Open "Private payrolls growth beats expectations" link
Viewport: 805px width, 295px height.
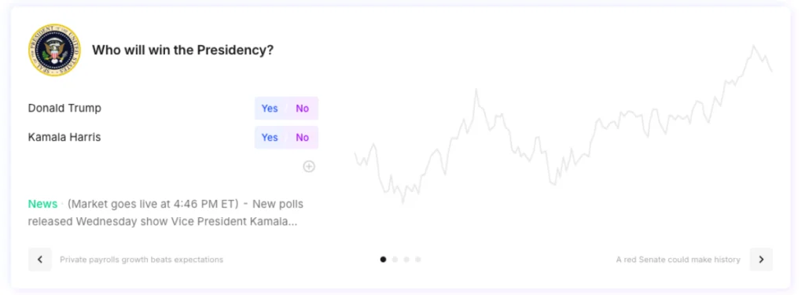[142, 260]
